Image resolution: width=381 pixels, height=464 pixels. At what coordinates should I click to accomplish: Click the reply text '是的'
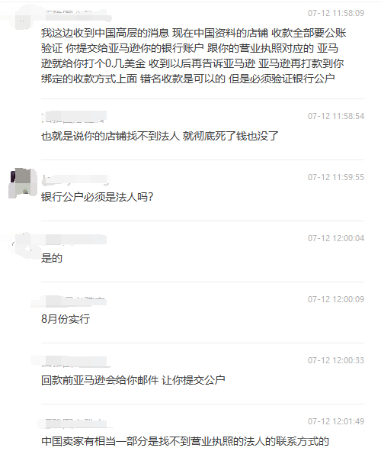click(52, 258)
